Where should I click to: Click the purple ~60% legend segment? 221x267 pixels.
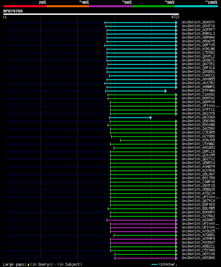110,6
